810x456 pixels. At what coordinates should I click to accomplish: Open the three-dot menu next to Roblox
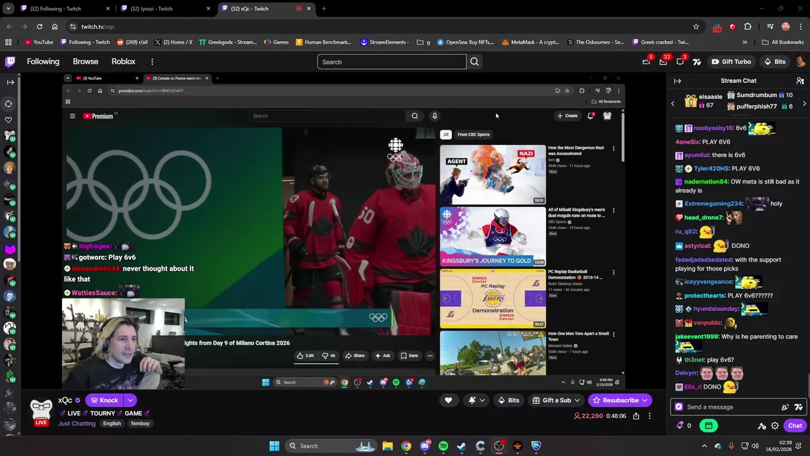[x=152, y=61]
